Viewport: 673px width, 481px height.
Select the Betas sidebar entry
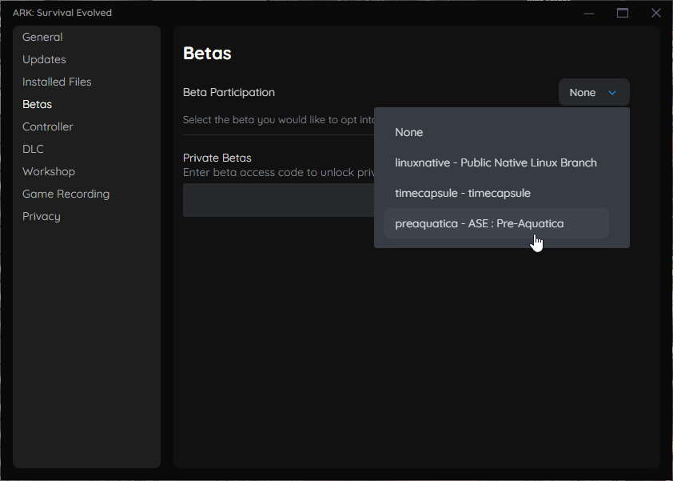(37, 104)
